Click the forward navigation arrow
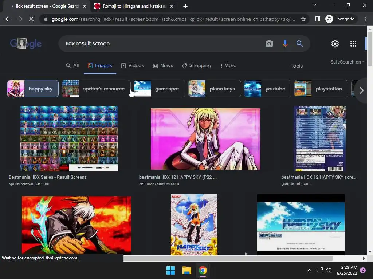This screenshot has width=373, height=279. (x=20, y=19)
